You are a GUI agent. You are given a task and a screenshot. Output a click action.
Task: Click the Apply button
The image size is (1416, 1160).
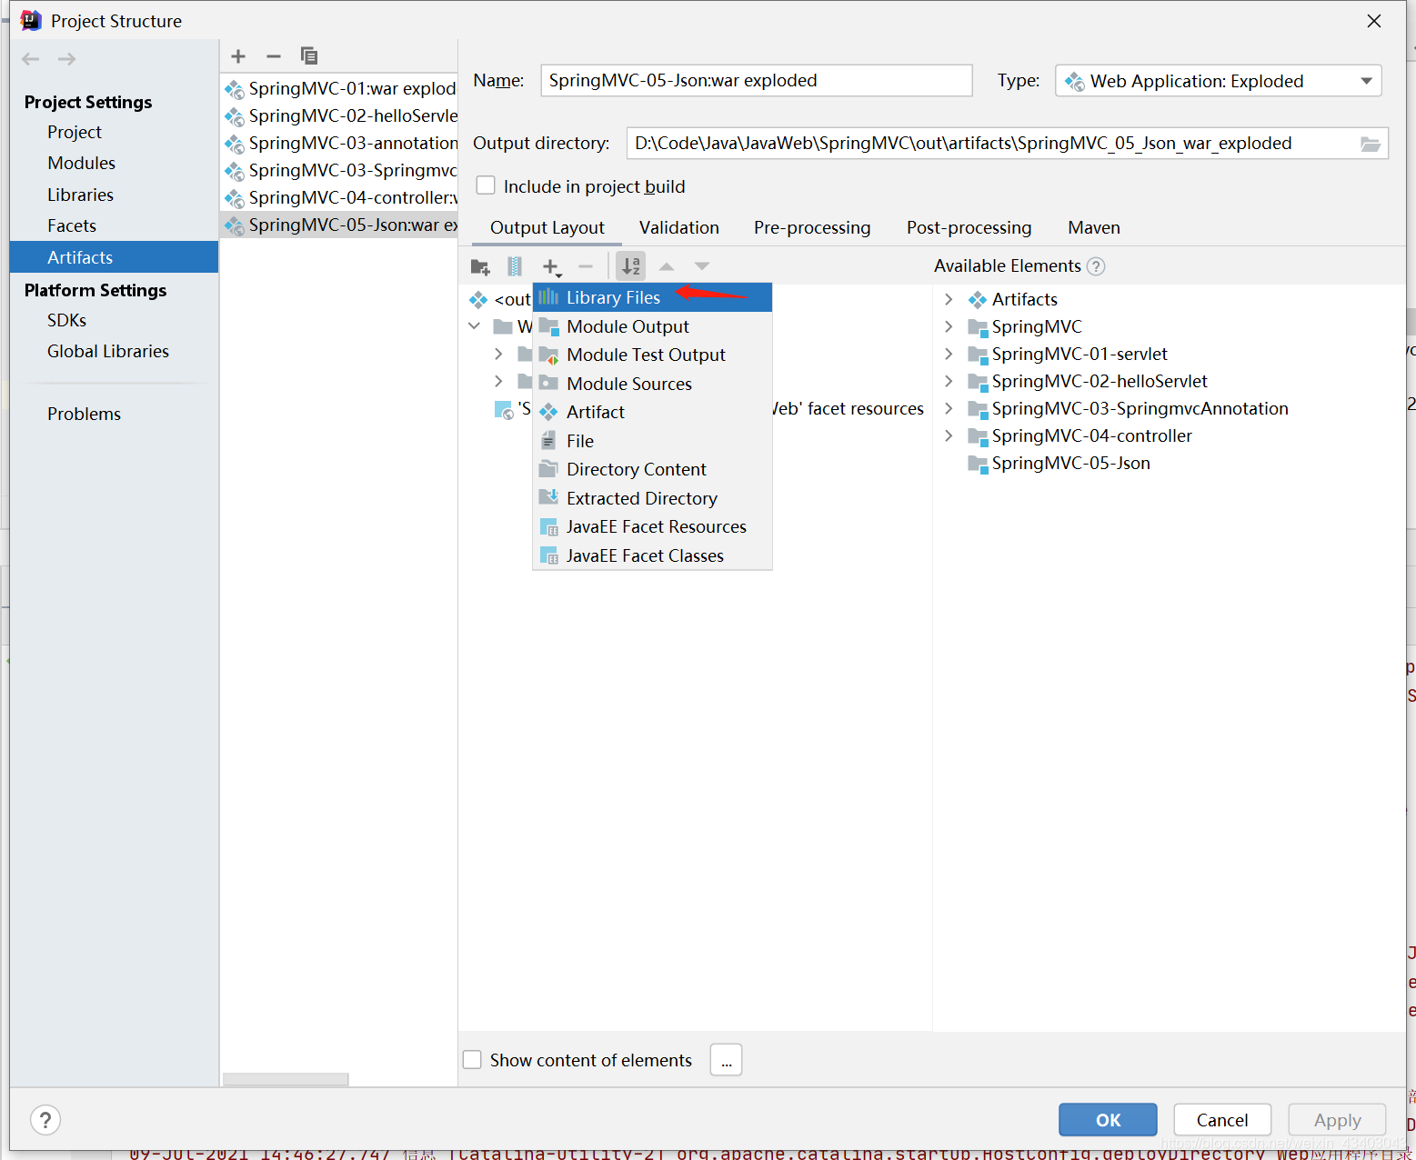coord(1337,1120)
